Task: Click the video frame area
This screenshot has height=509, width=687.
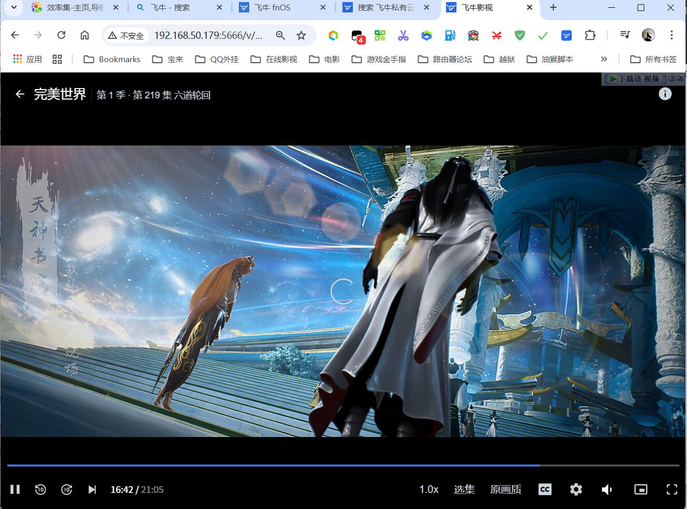Action: (x=343, y=291)
